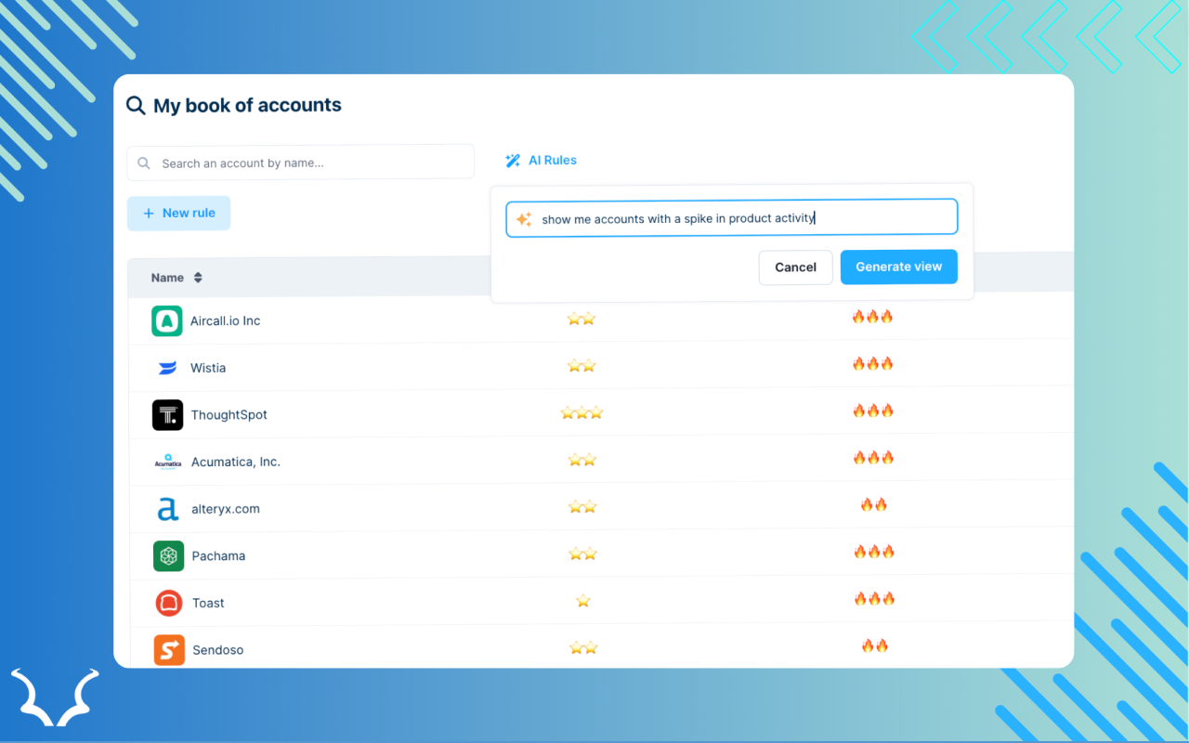Screen dimensions: 1189x743
Task: Click the star rating for Pachama
Action: click(582, 554)
